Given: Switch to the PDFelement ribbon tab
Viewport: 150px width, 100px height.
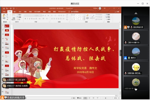Looking at the screenshot, I should pyautogui.click(x=62, y=12).
